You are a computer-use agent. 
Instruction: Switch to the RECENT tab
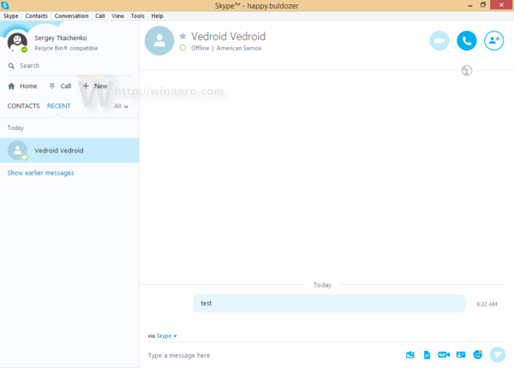58,106
